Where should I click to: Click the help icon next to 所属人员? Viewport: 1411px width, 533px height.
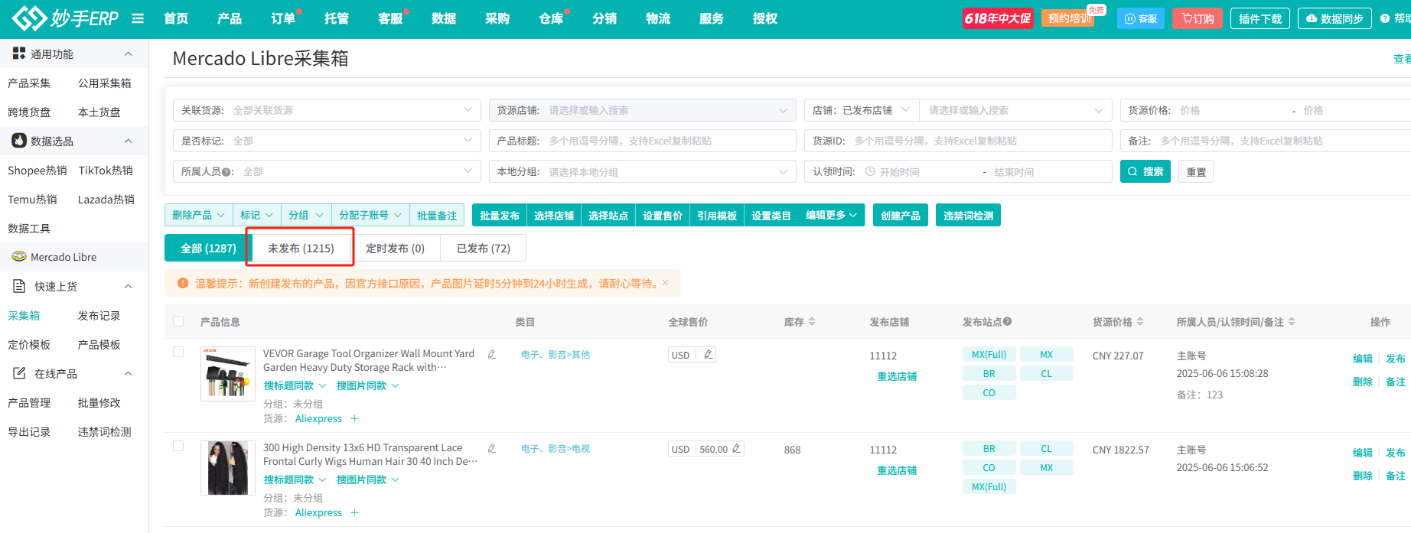[227, 172]
